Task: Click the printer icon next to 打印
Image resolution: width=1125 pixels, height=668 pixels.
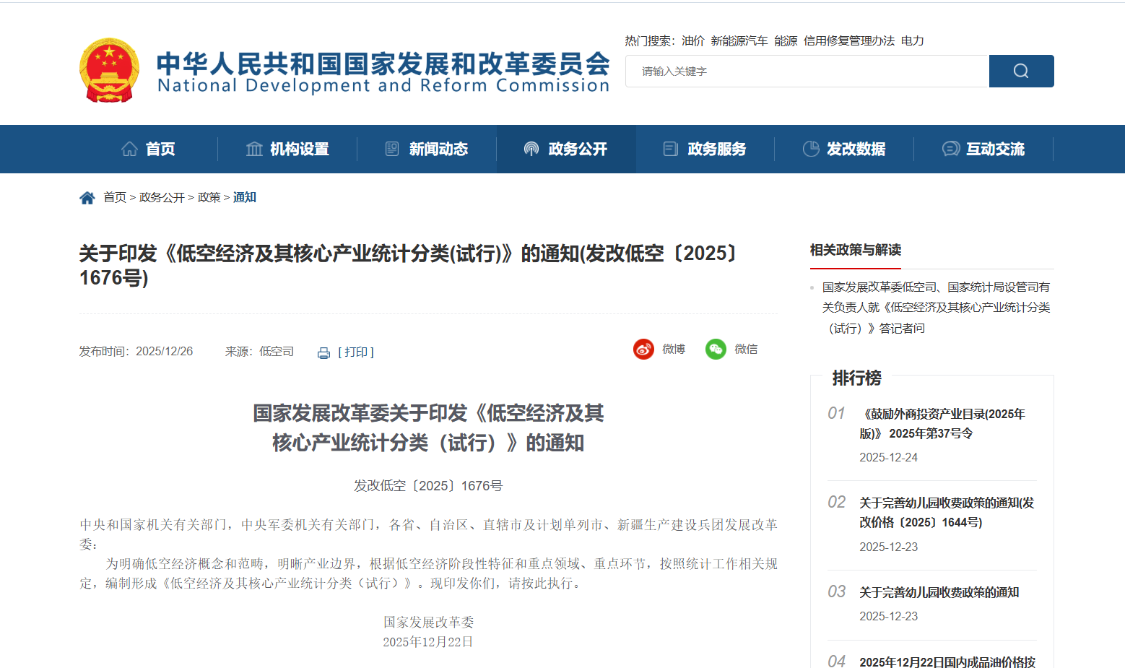Action: pyautogui.click(x=323, y=352)
